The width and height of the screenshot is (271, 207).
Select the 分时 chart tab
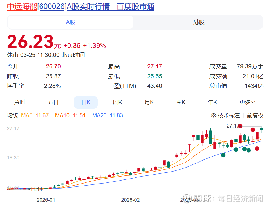19,102
